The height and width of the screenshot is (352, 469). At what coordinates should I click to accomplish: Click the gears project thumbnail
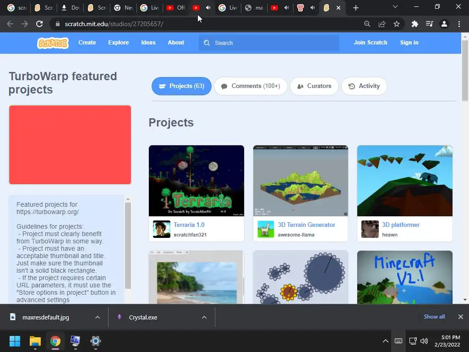(x=300, y=277)
